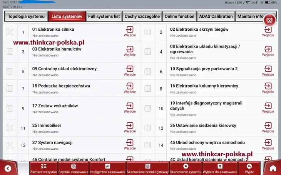
Task: Enter 03 Elektronika hamulców via Wejście icon
Action: [x=130, y=51]
